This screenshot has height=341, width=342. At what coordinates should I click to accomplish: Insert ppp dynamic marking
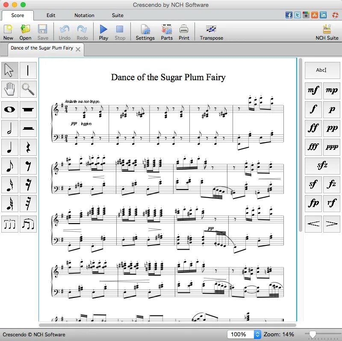tap(332, 147)
